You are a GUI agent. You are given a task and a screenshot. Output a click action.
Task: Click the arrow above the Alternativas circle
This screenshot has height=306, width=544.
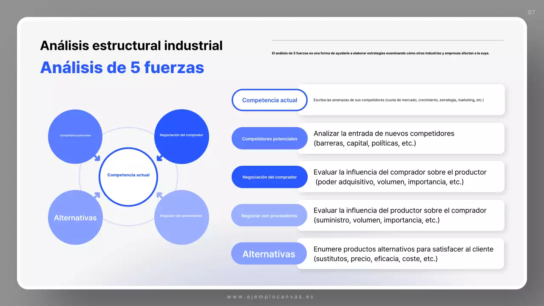tap(97, 195)
